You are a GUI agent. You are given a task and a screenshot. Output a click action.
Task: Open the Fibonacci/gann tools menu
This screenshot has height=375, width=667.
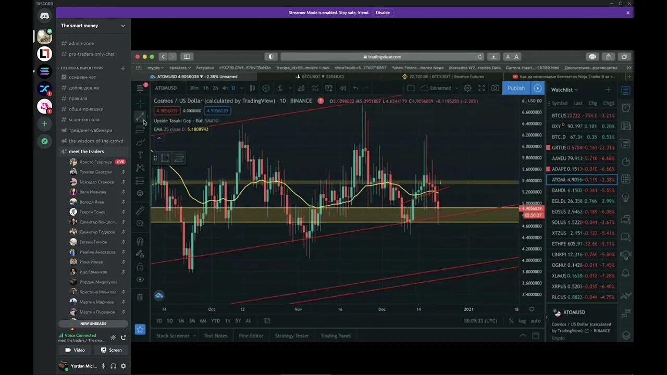click(x=140, y=129)
